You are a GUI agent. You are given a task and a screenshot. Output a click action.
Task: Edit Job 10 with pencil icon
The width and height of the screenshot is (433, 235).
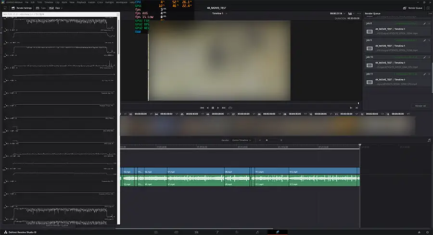[424, 57]
